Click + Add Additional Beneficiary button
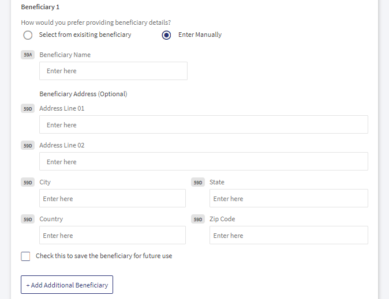Viewport: 389px width, 299px height. [x=67, y=285]
